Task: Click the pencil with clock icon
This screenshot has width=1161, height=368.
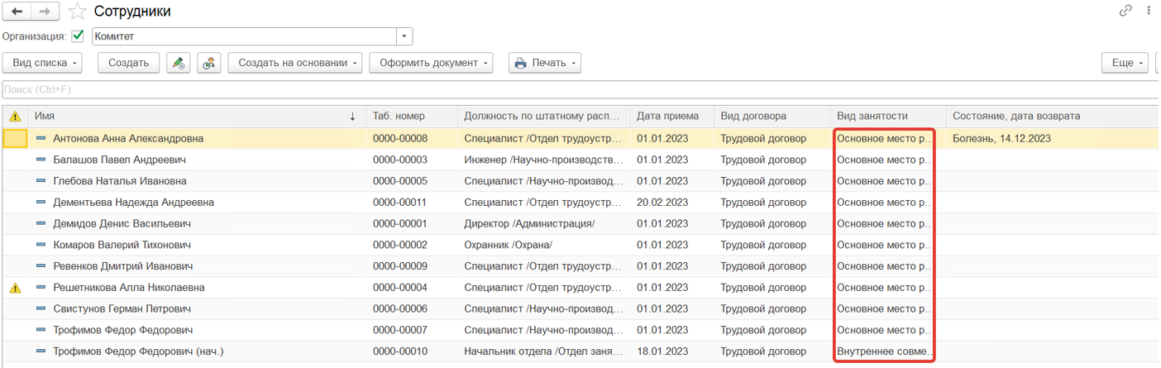Action: [179, 63]
